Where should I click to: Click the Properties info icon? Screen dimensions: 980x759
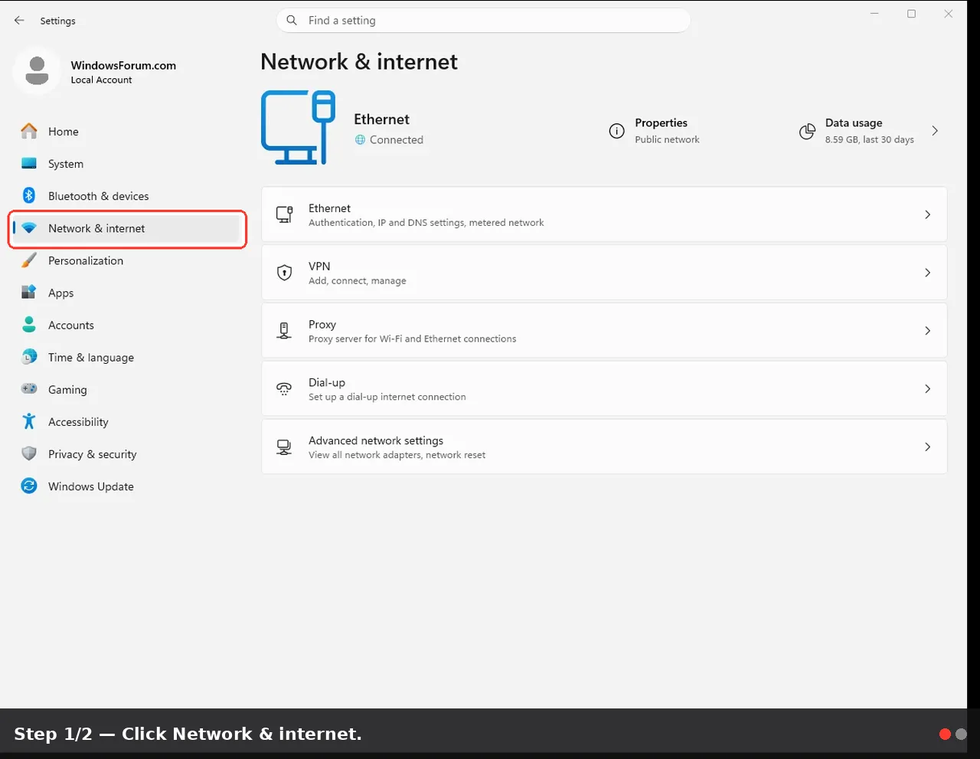pos(616,131)
